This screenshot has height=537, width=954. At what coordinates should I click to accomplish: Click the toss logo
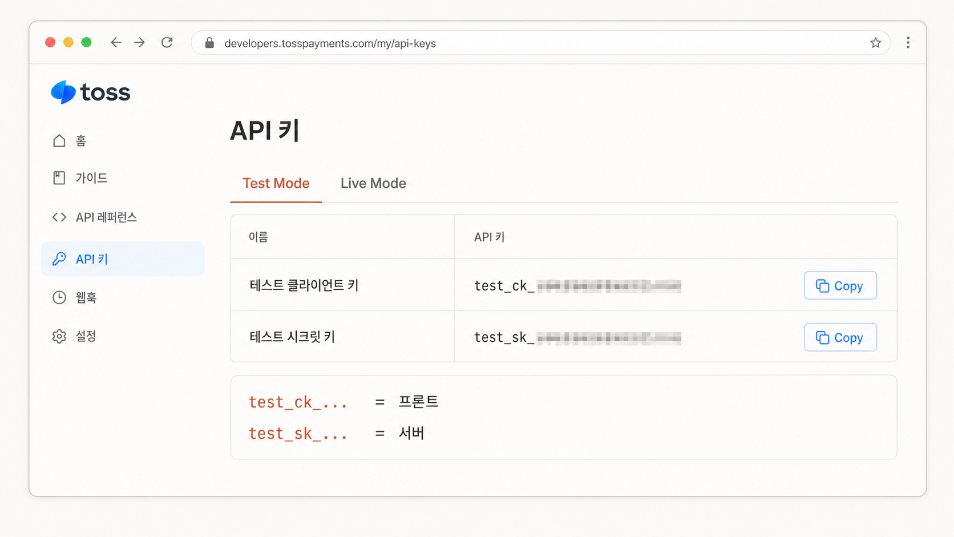click(x=91, y=92)
